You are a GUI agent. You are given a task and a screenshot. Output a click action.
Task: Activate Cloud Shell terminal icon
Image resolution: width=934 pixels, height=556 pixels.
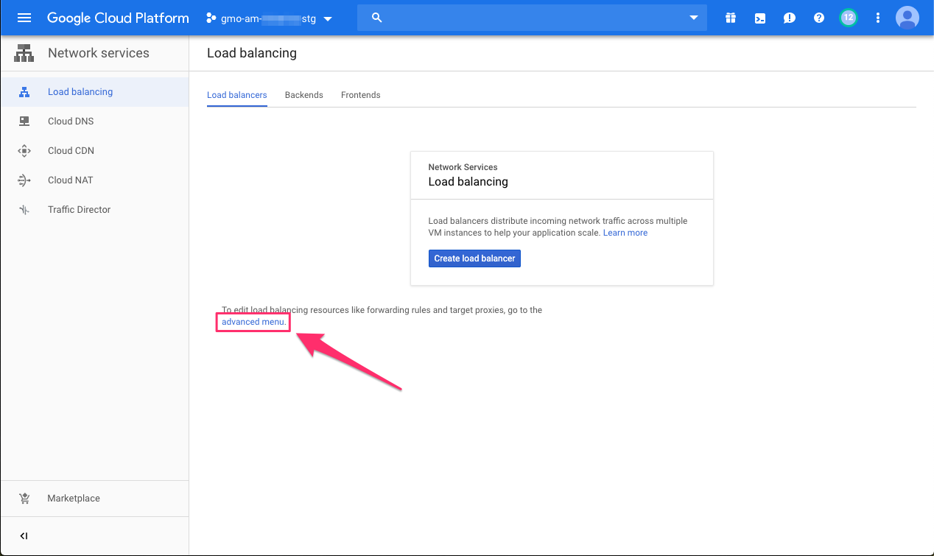pyautogui.click(x=759, y=18)
